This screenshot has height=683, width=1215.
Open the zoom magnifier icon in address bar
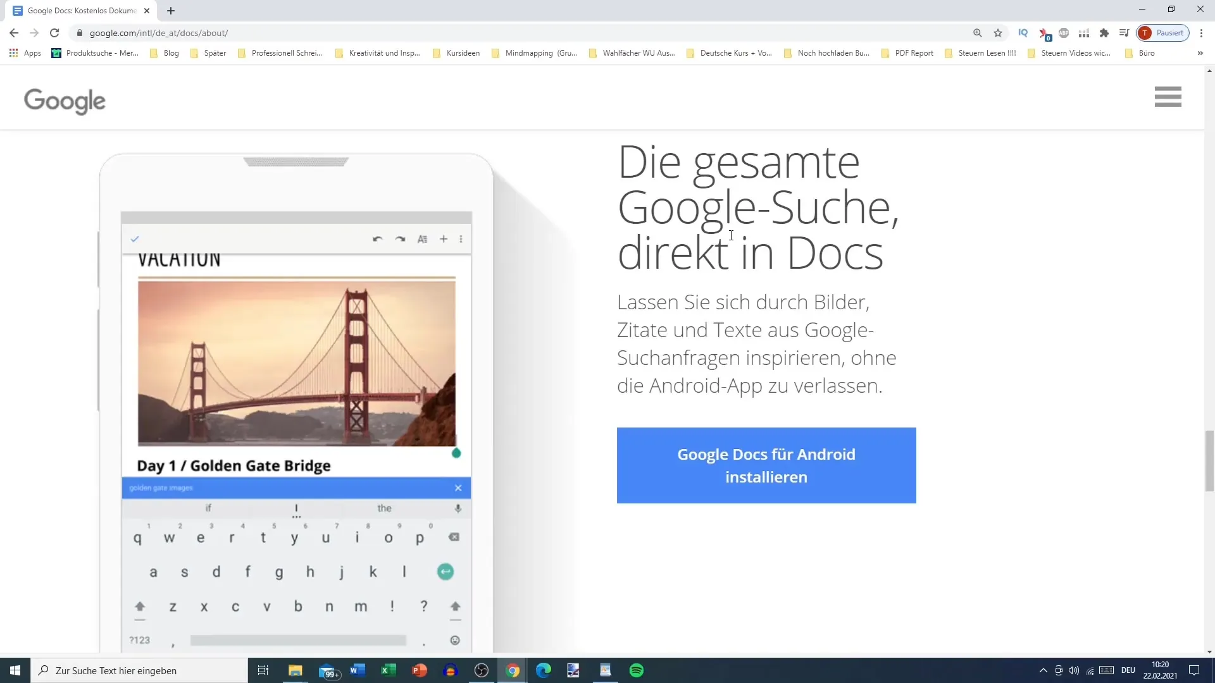[x=978, y=33]
